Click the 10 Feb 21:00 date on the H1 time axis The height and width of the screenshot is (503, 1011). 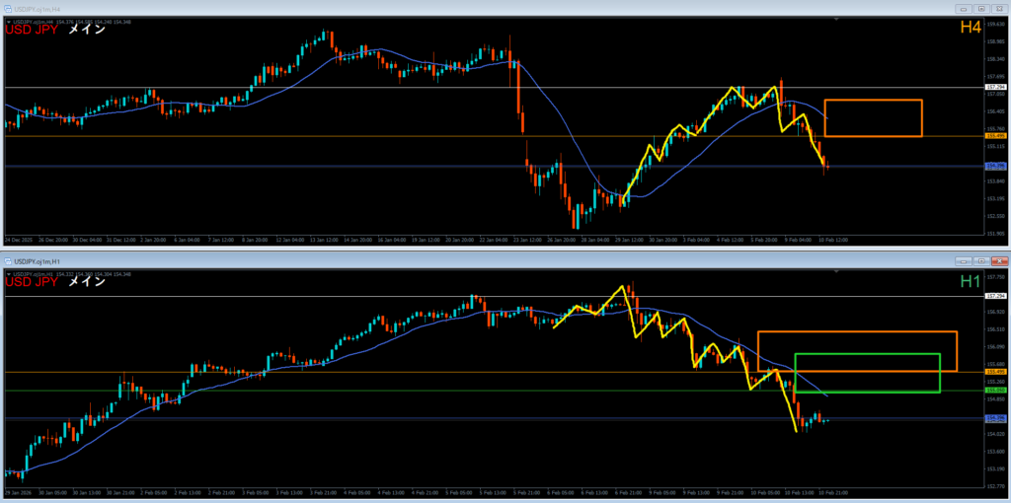(832, 493)
